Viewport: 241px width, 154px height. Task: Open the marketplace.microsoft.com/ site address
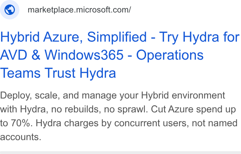click(x=79, y=10)
